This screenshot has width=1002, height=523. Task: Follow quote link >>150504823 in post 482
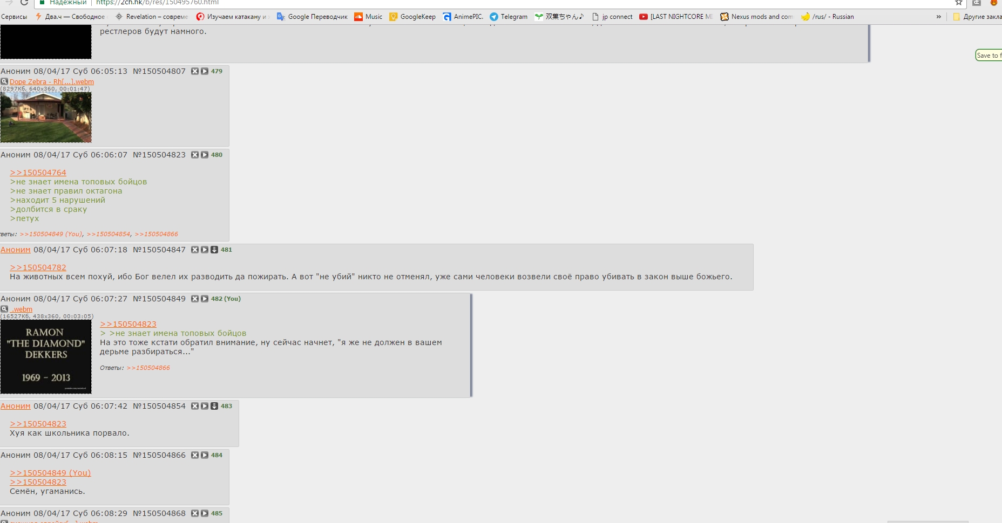pyautogui.click(x=128, y=324)
